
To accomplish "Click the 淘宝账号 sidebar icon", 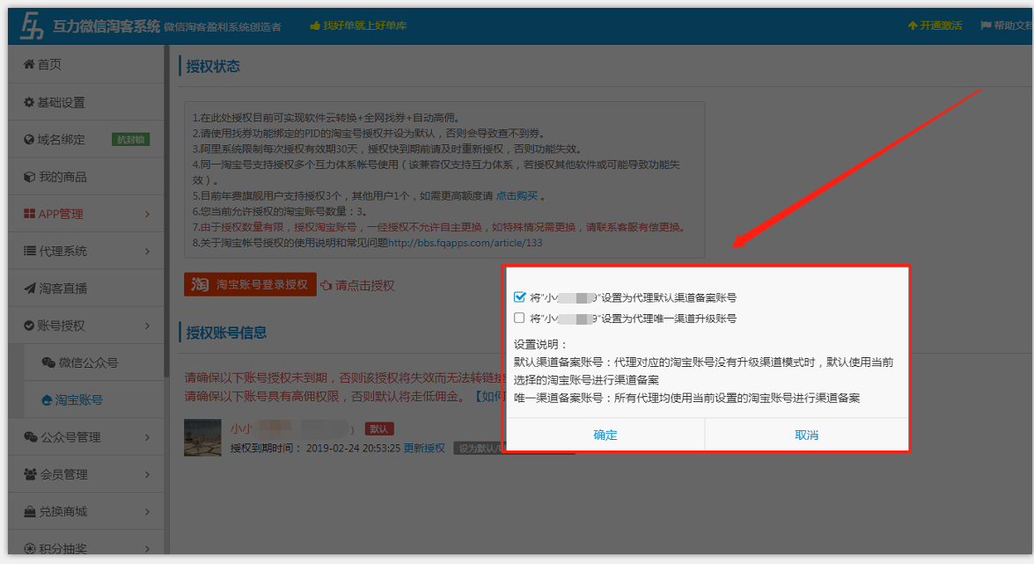I will click(x=47, y=399).
